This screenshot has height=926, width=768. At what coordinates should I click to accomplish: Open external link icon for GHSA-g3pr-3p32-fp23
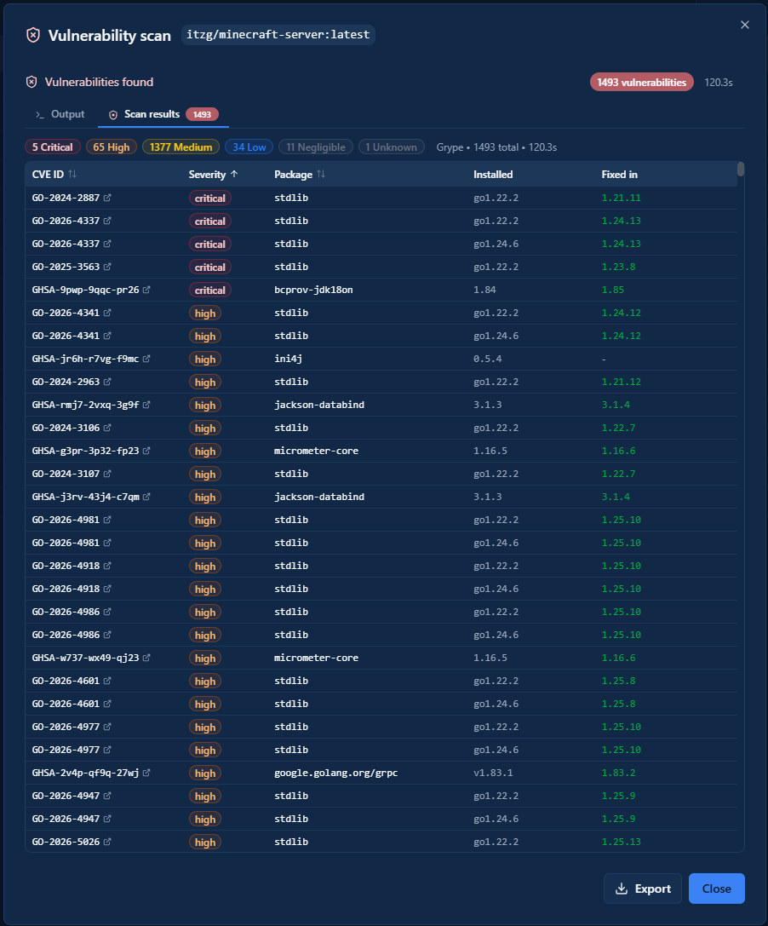(x=146, y=451)
